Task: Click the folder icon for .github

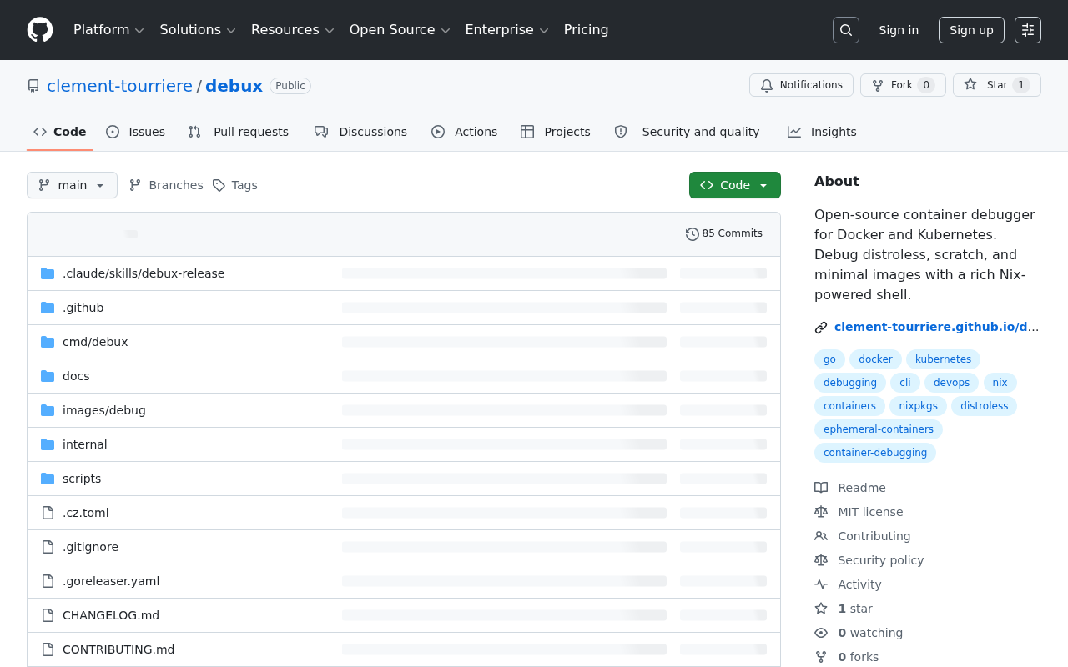Action: pyautogui.click(x=48, y=308)
